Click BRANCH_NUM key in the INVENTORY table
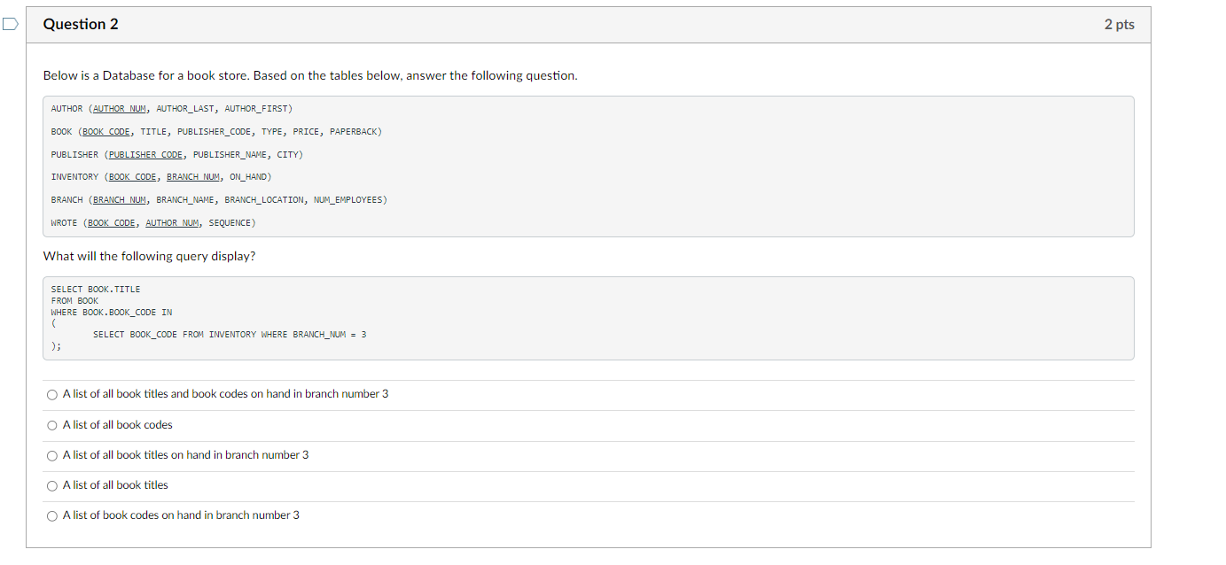The height and width of the screenshot is (565, 1226). (x=193, y=176)
